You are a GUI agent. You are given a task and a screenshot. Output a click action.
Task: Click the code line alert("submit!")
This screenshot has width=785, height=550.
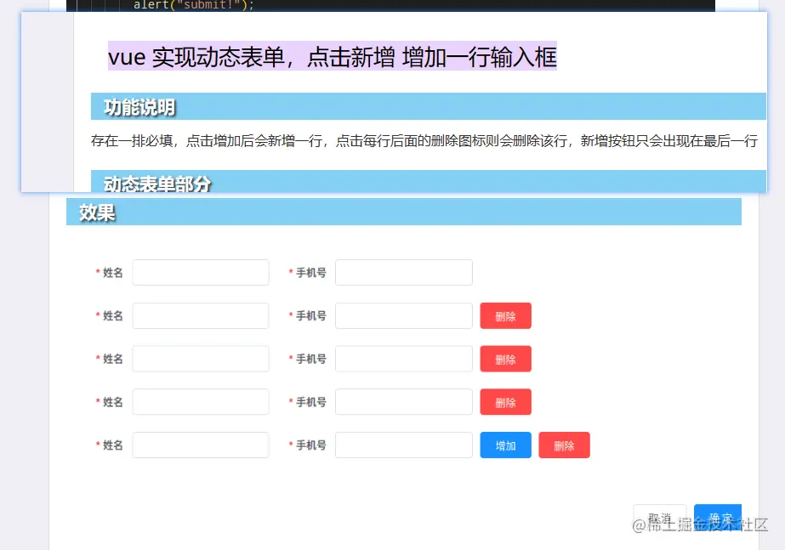click(x=194, y=5)
